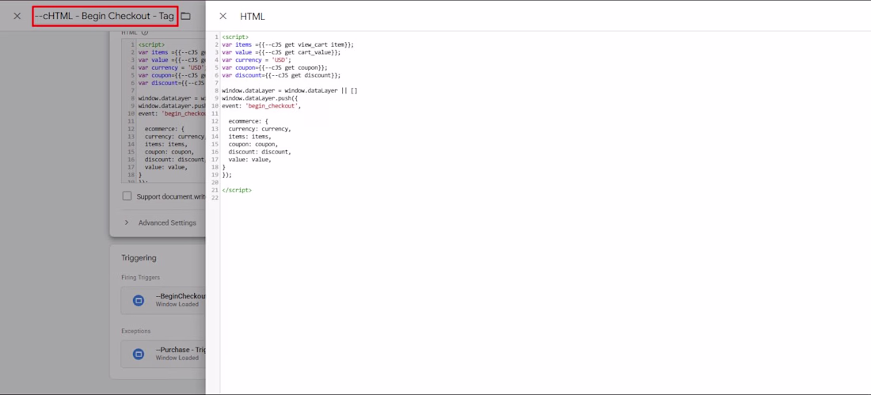This screenshot has width=871, height=395.
Task: Click 'currency: currency,' line in editor
Action: [260, 129]
